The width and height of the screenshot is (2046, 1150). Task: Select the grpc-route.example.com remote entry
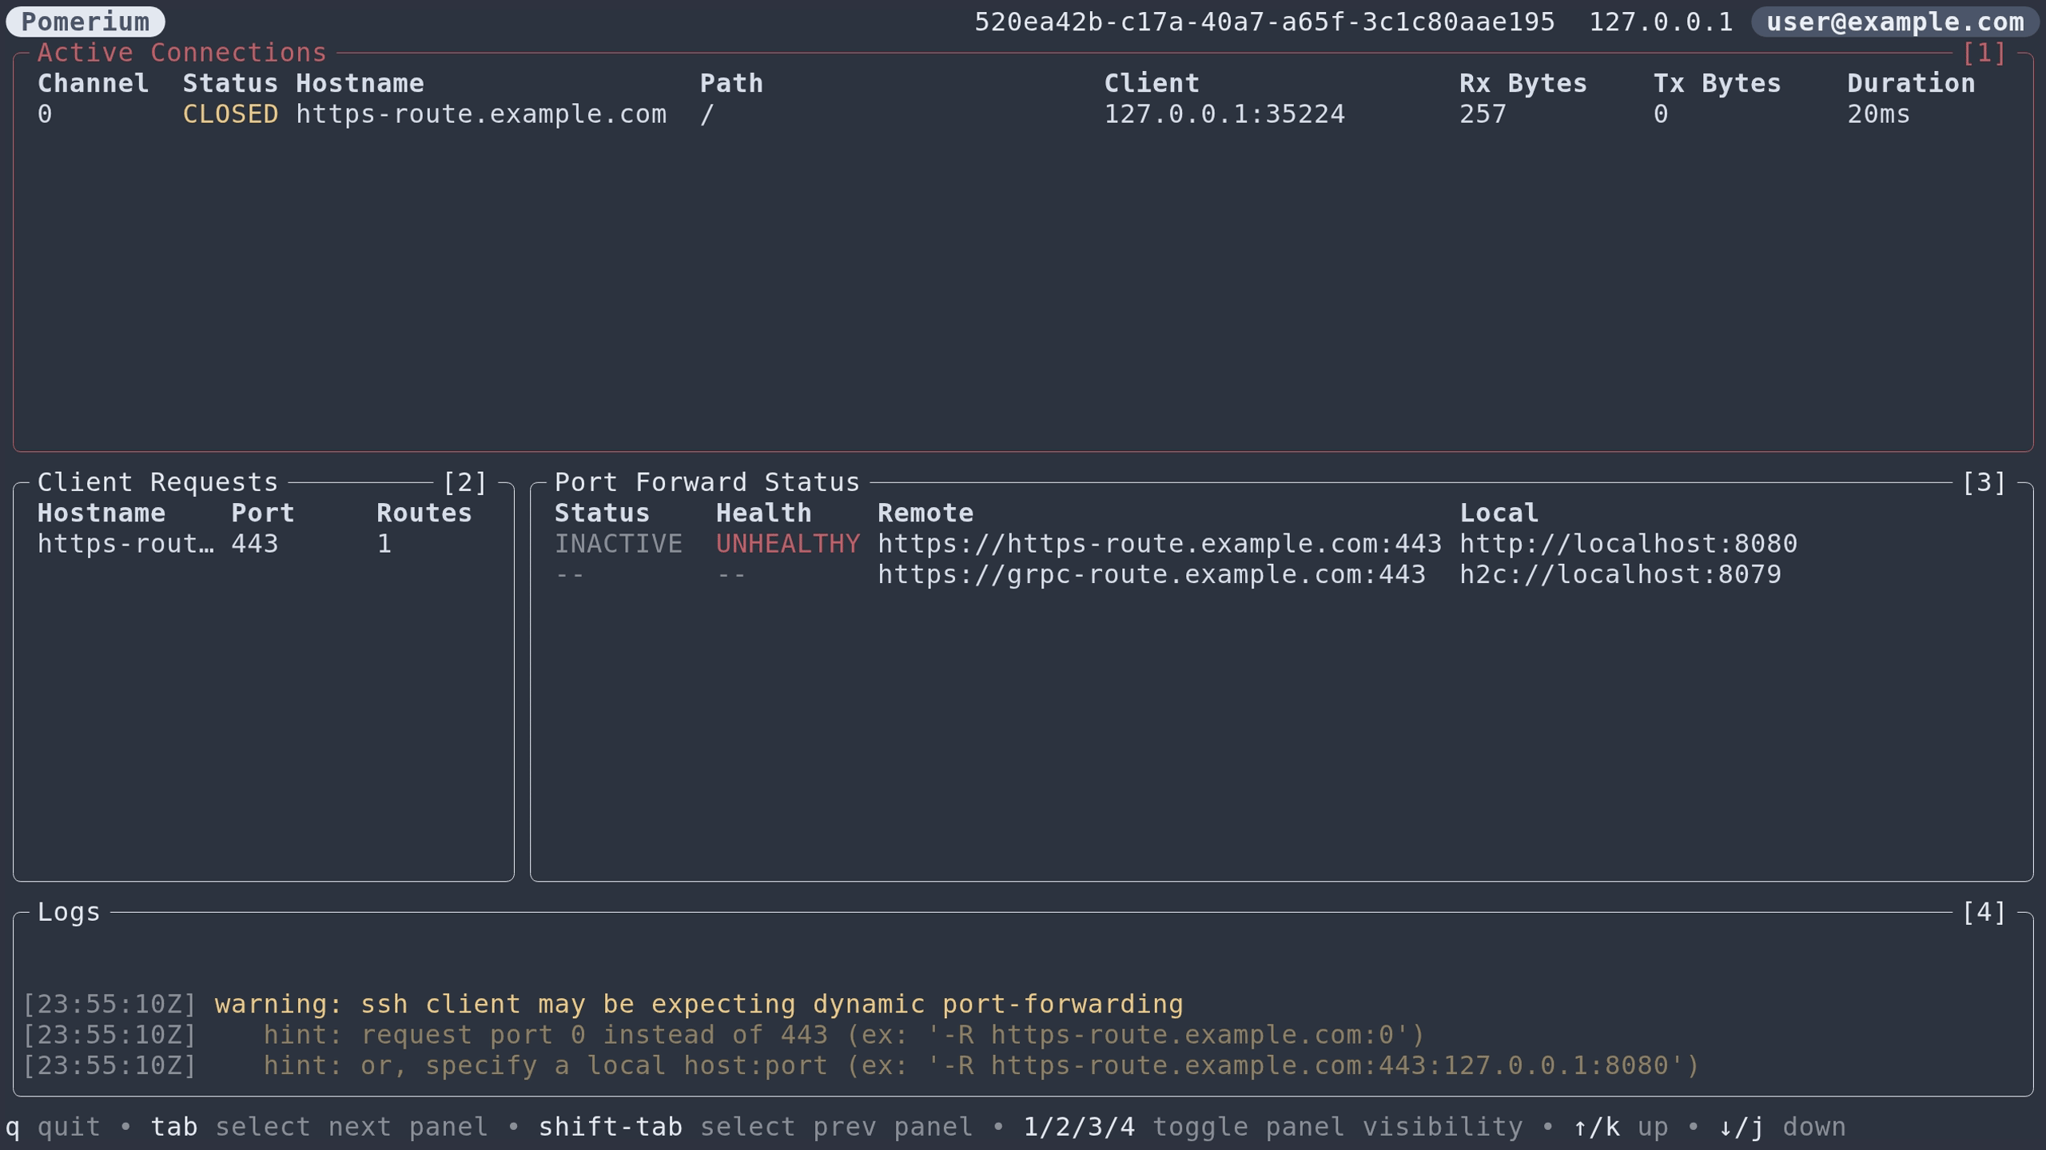1151,575
